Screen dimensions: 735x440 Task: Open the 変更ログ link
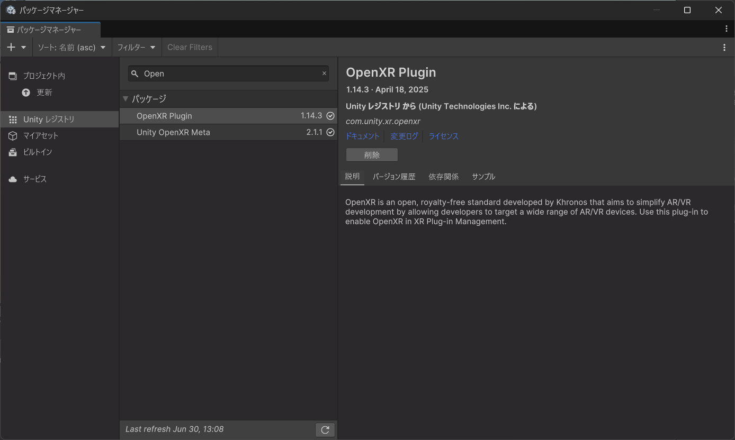404,136
